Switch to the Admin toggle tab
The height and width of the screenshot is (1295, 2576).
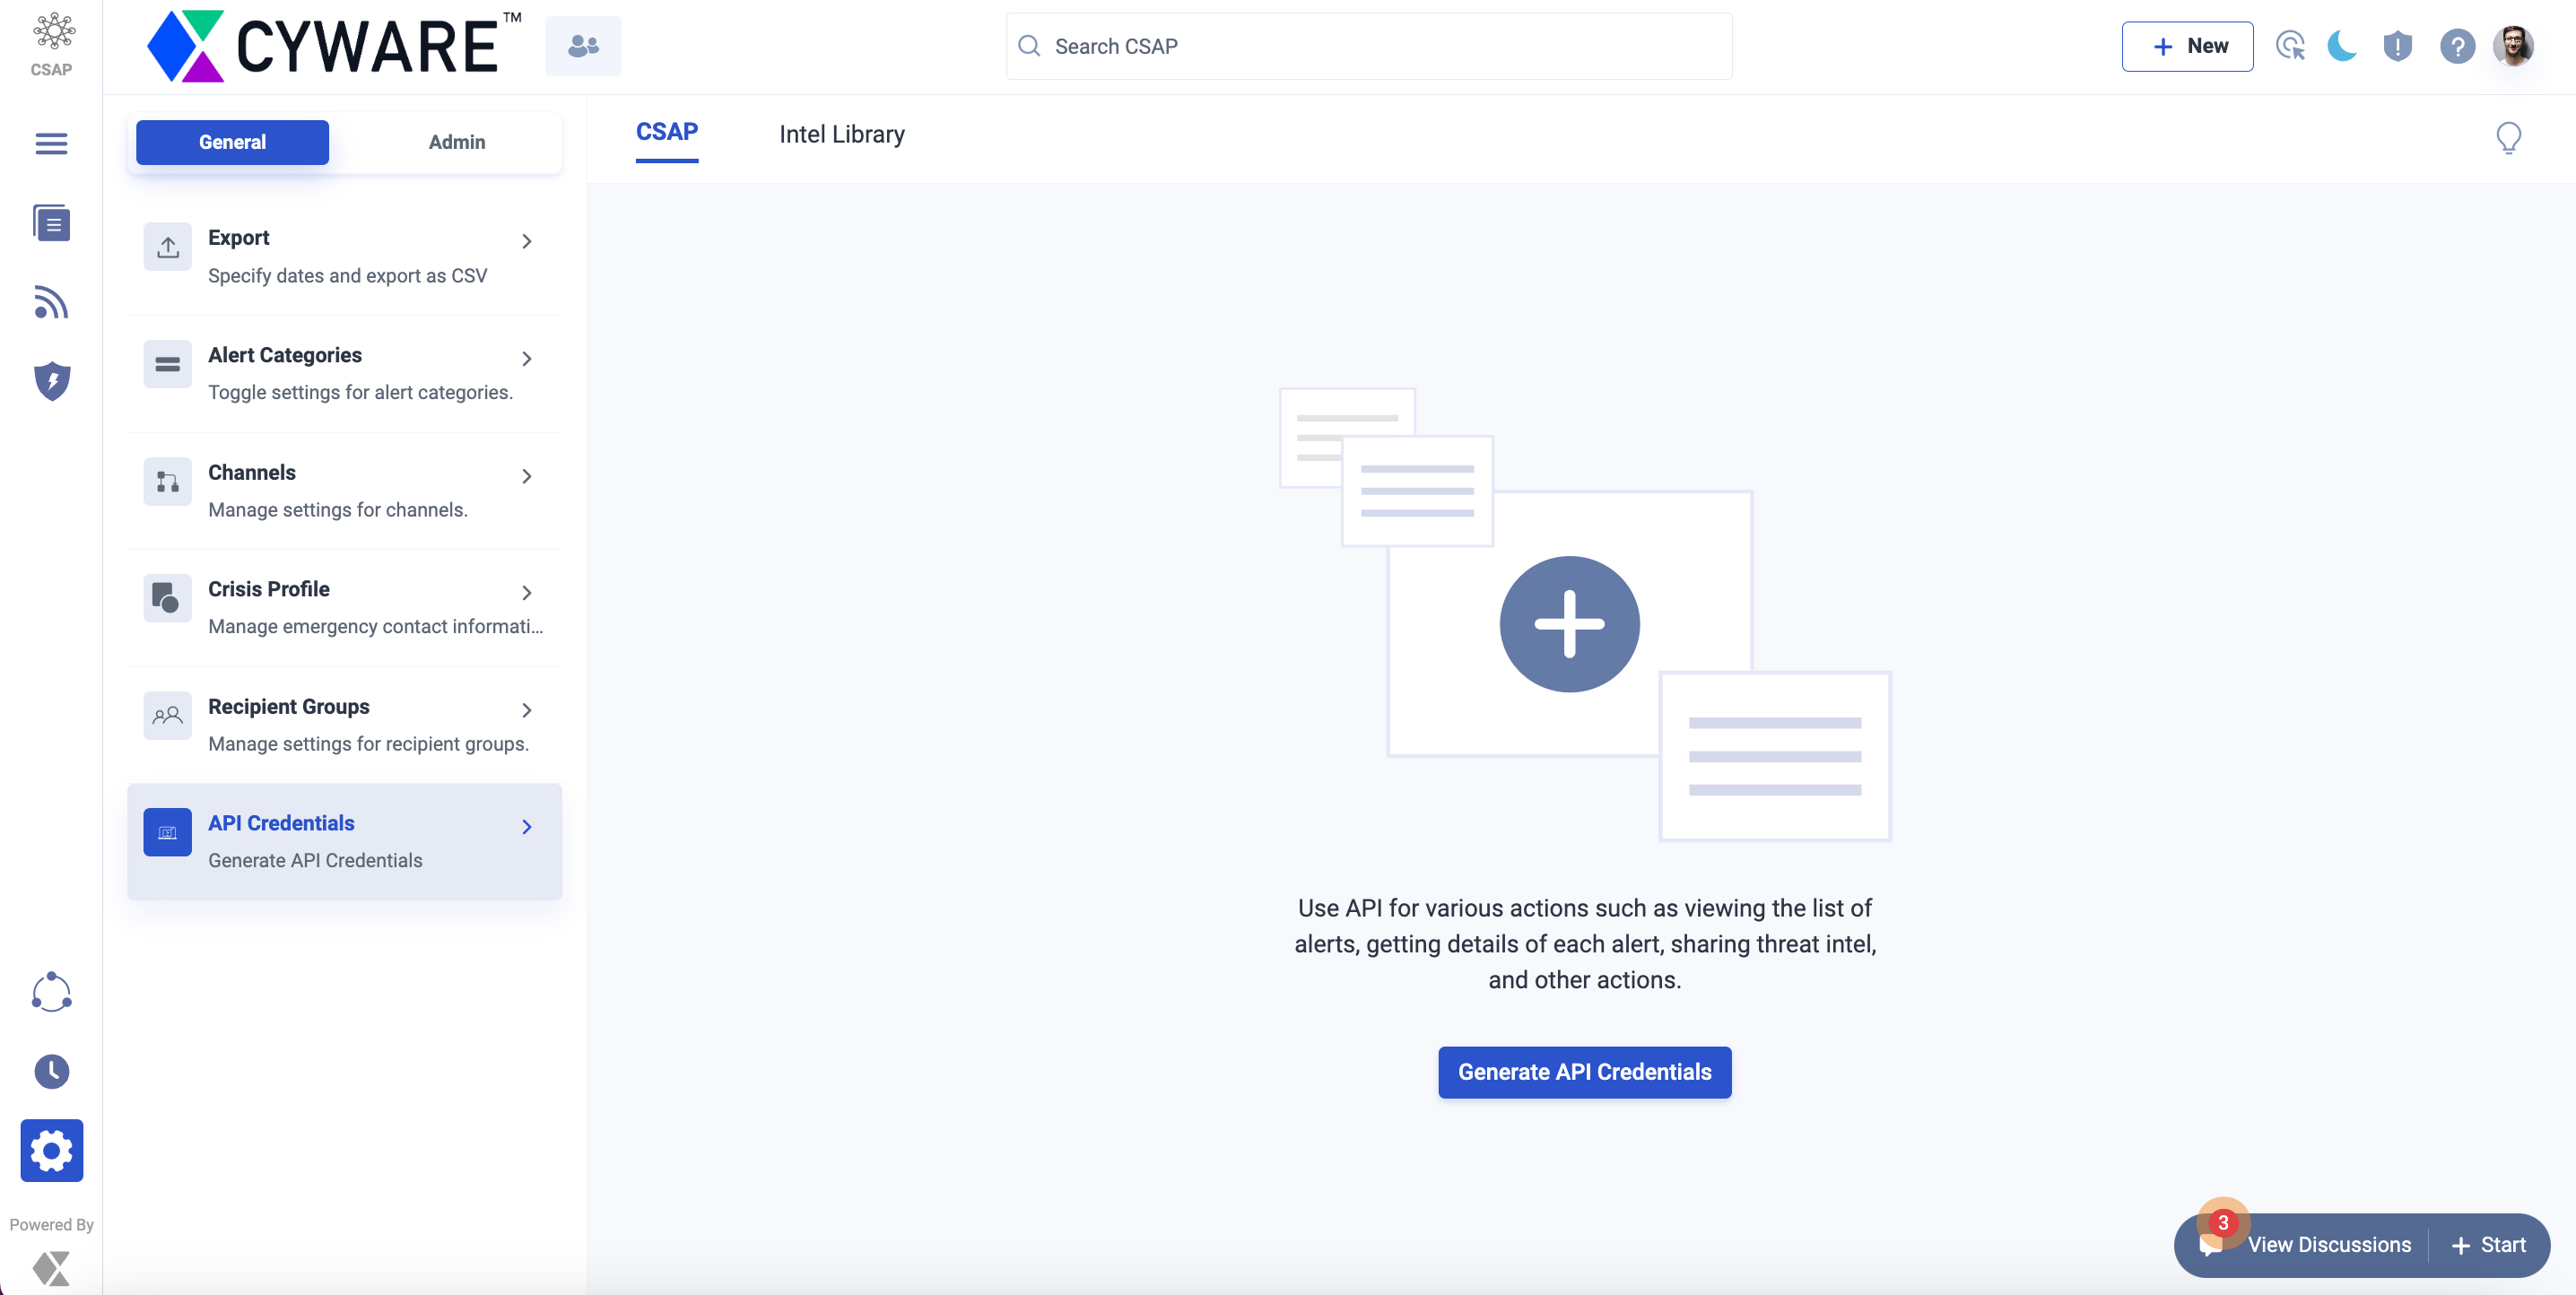pyautogui.click(x=457, y=142)
